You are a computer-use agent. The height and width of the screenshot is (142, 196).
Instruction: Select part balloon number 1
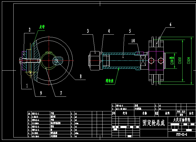pos(27,86)
